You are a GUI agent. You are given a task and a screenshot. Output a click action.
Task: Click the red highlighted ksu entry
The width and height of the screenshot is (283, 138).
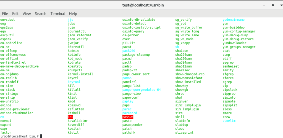point(70,117)
